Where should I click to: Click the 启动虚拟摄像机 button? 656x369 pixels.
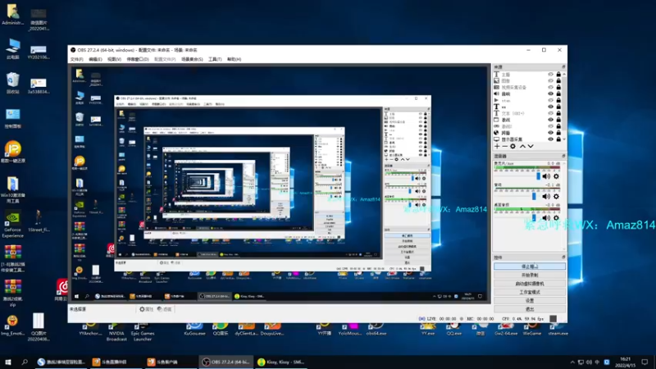pyautogui.click(x=530, y=284)
